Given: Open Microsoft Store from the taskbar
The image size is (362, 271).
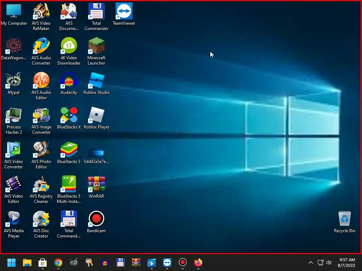Looking at the screenshot, I should click(x=42, y=263).
